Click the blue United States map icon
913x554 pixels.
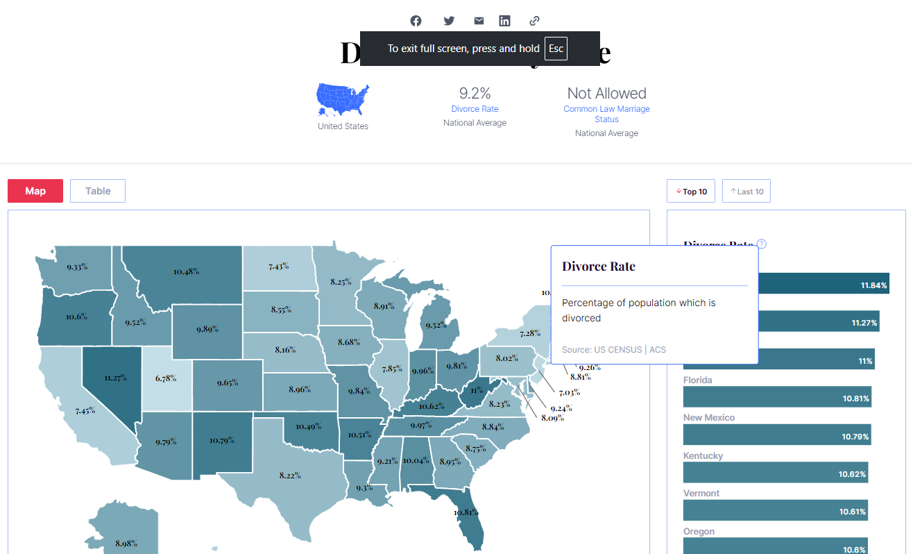(x=343, y=101)
